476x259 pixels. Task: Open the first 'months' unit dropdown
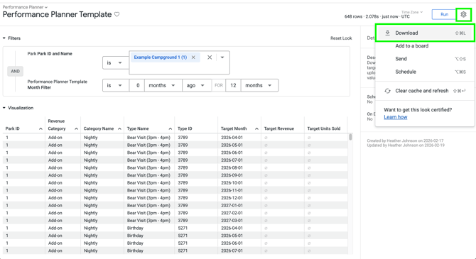163,86
